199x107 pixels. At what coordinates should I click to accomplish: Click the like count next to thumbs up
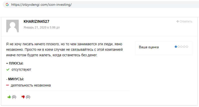coord(14,97)
